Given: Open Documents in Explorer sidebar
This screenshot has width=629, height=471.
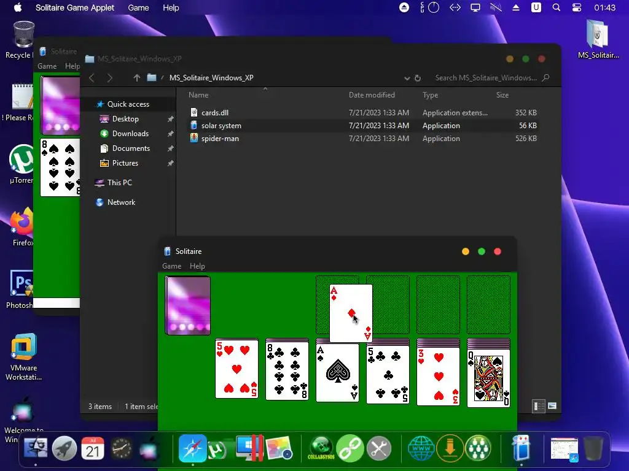Looking at the screenshot, I should point(131,148).
